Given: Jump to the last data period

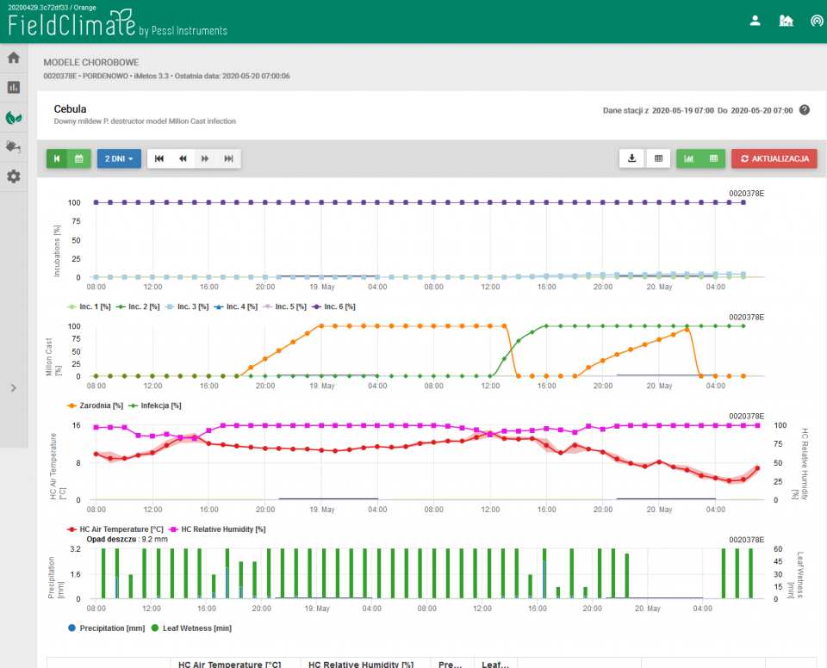Looking at the screenshot, I should [228, 158].
